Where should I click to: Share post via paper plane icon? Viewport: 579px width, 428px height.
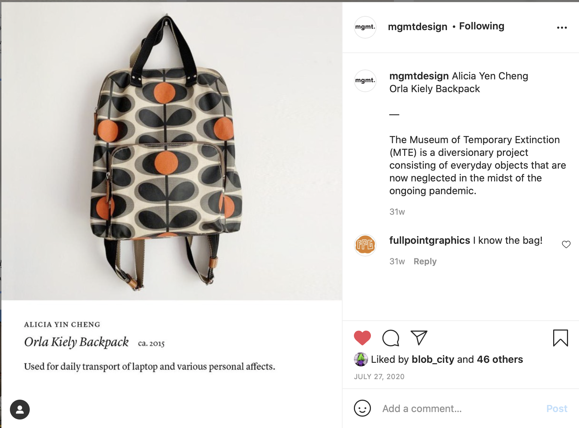click(419, 338)
